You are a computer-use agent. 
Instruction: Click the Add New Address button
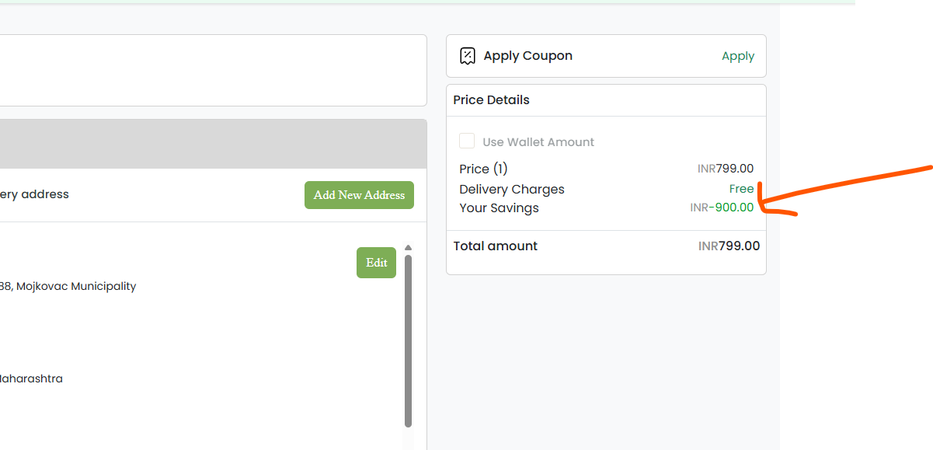pyautogui.click(x=359, y=195)
